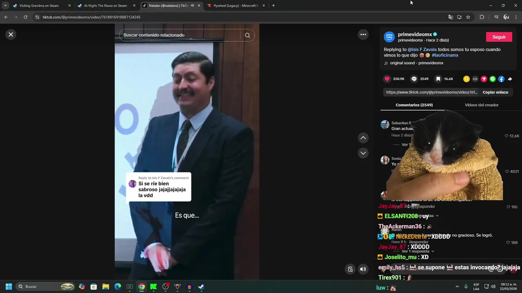Open the three-dot more options menu
The height and width of the screenshot is (293, 522).
(363, 35)
